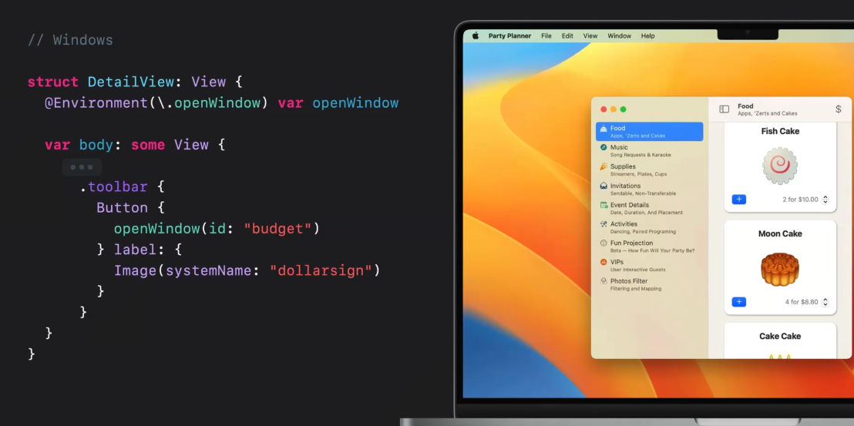Click the '2 for $10.00' price text
Viewport: 854px width, 426px height.
coord(800,200)
